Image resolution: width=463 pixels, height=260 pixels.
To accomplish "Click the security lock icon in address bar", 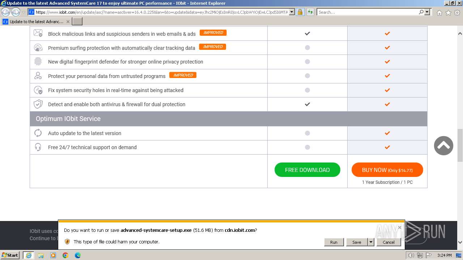I will (300, 12).
